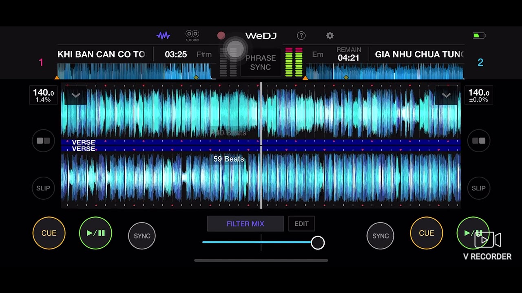
Task: Click deck 2 track overview waveform
Action: [x=385, y=71]
